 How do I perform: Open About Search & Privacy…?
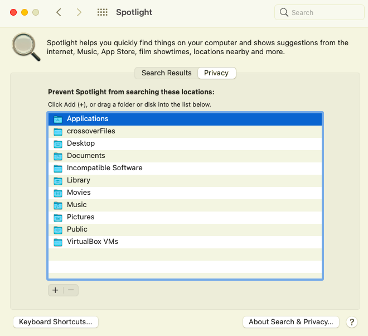click(x=291, y=322)
